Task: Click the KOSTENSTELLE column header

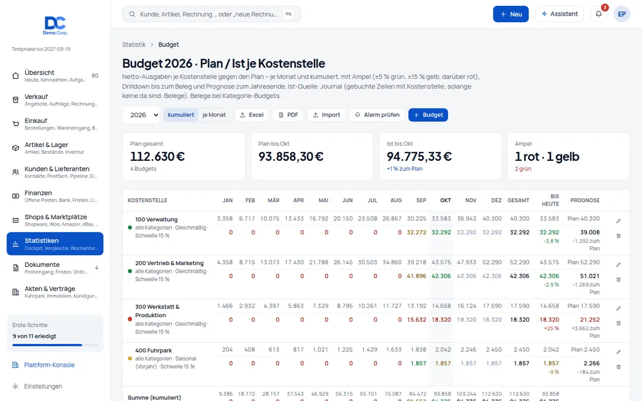Action: coord(148,200)
